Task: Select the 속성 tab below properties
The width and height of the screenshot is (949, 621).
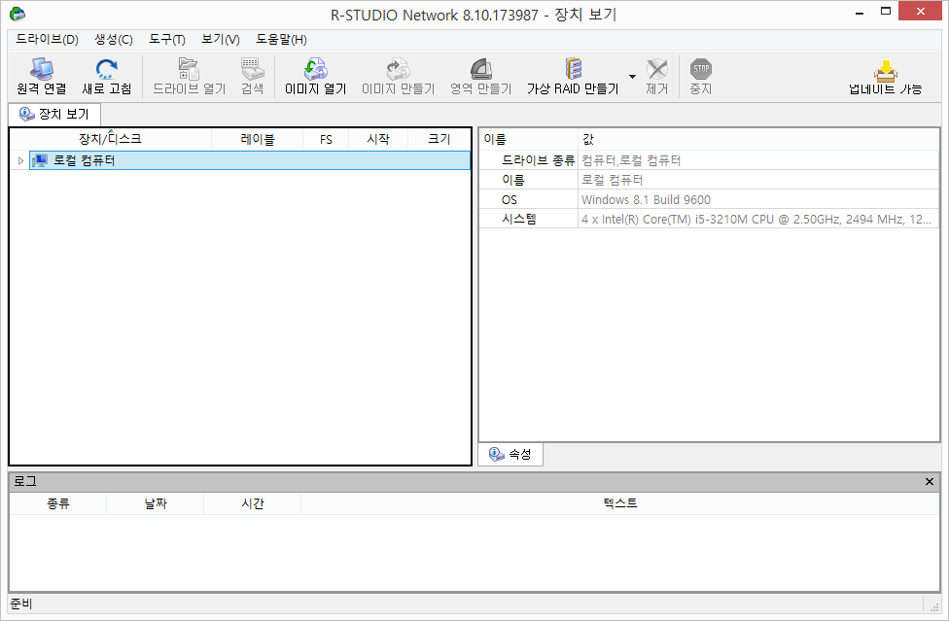Action: (510, 454)
